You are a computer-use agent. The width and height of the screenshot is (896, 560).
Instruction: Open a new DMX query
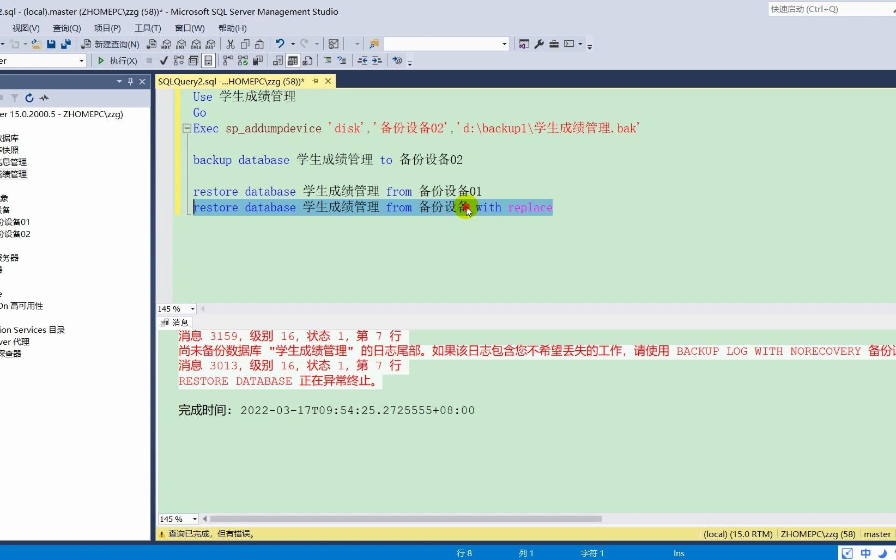[181, 44]
